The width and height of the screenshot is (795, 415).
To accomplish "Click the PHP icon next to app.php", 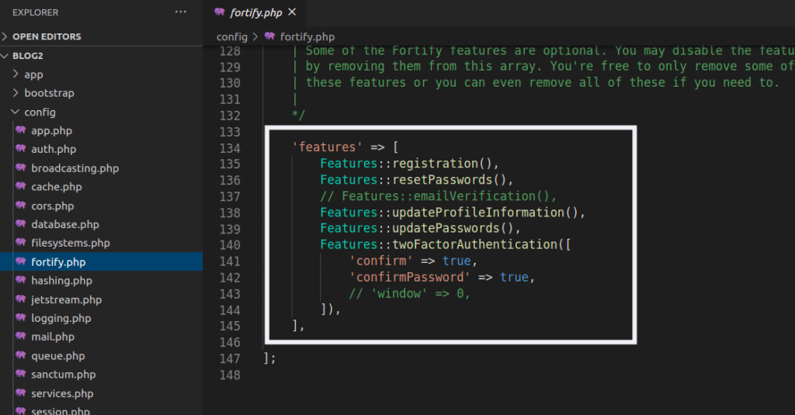I will (21, 130).
